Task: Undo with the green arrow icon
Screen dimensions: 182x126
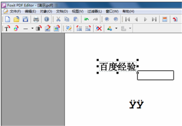Action: 86,19
